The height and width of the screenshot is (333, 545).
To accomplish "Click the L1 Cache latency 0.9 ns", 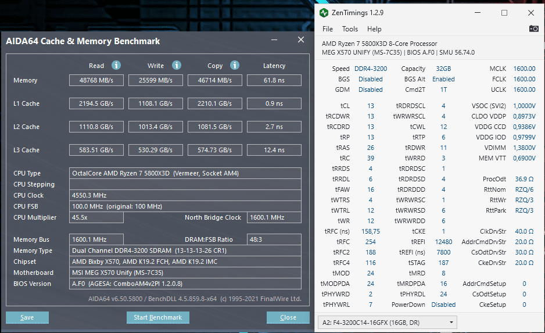I will [x=274, y=103].
